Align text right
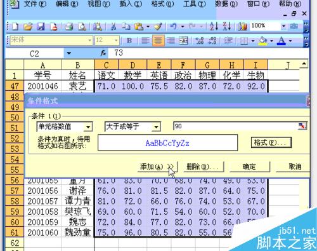317x251 pixels. (x=171, y=41)
